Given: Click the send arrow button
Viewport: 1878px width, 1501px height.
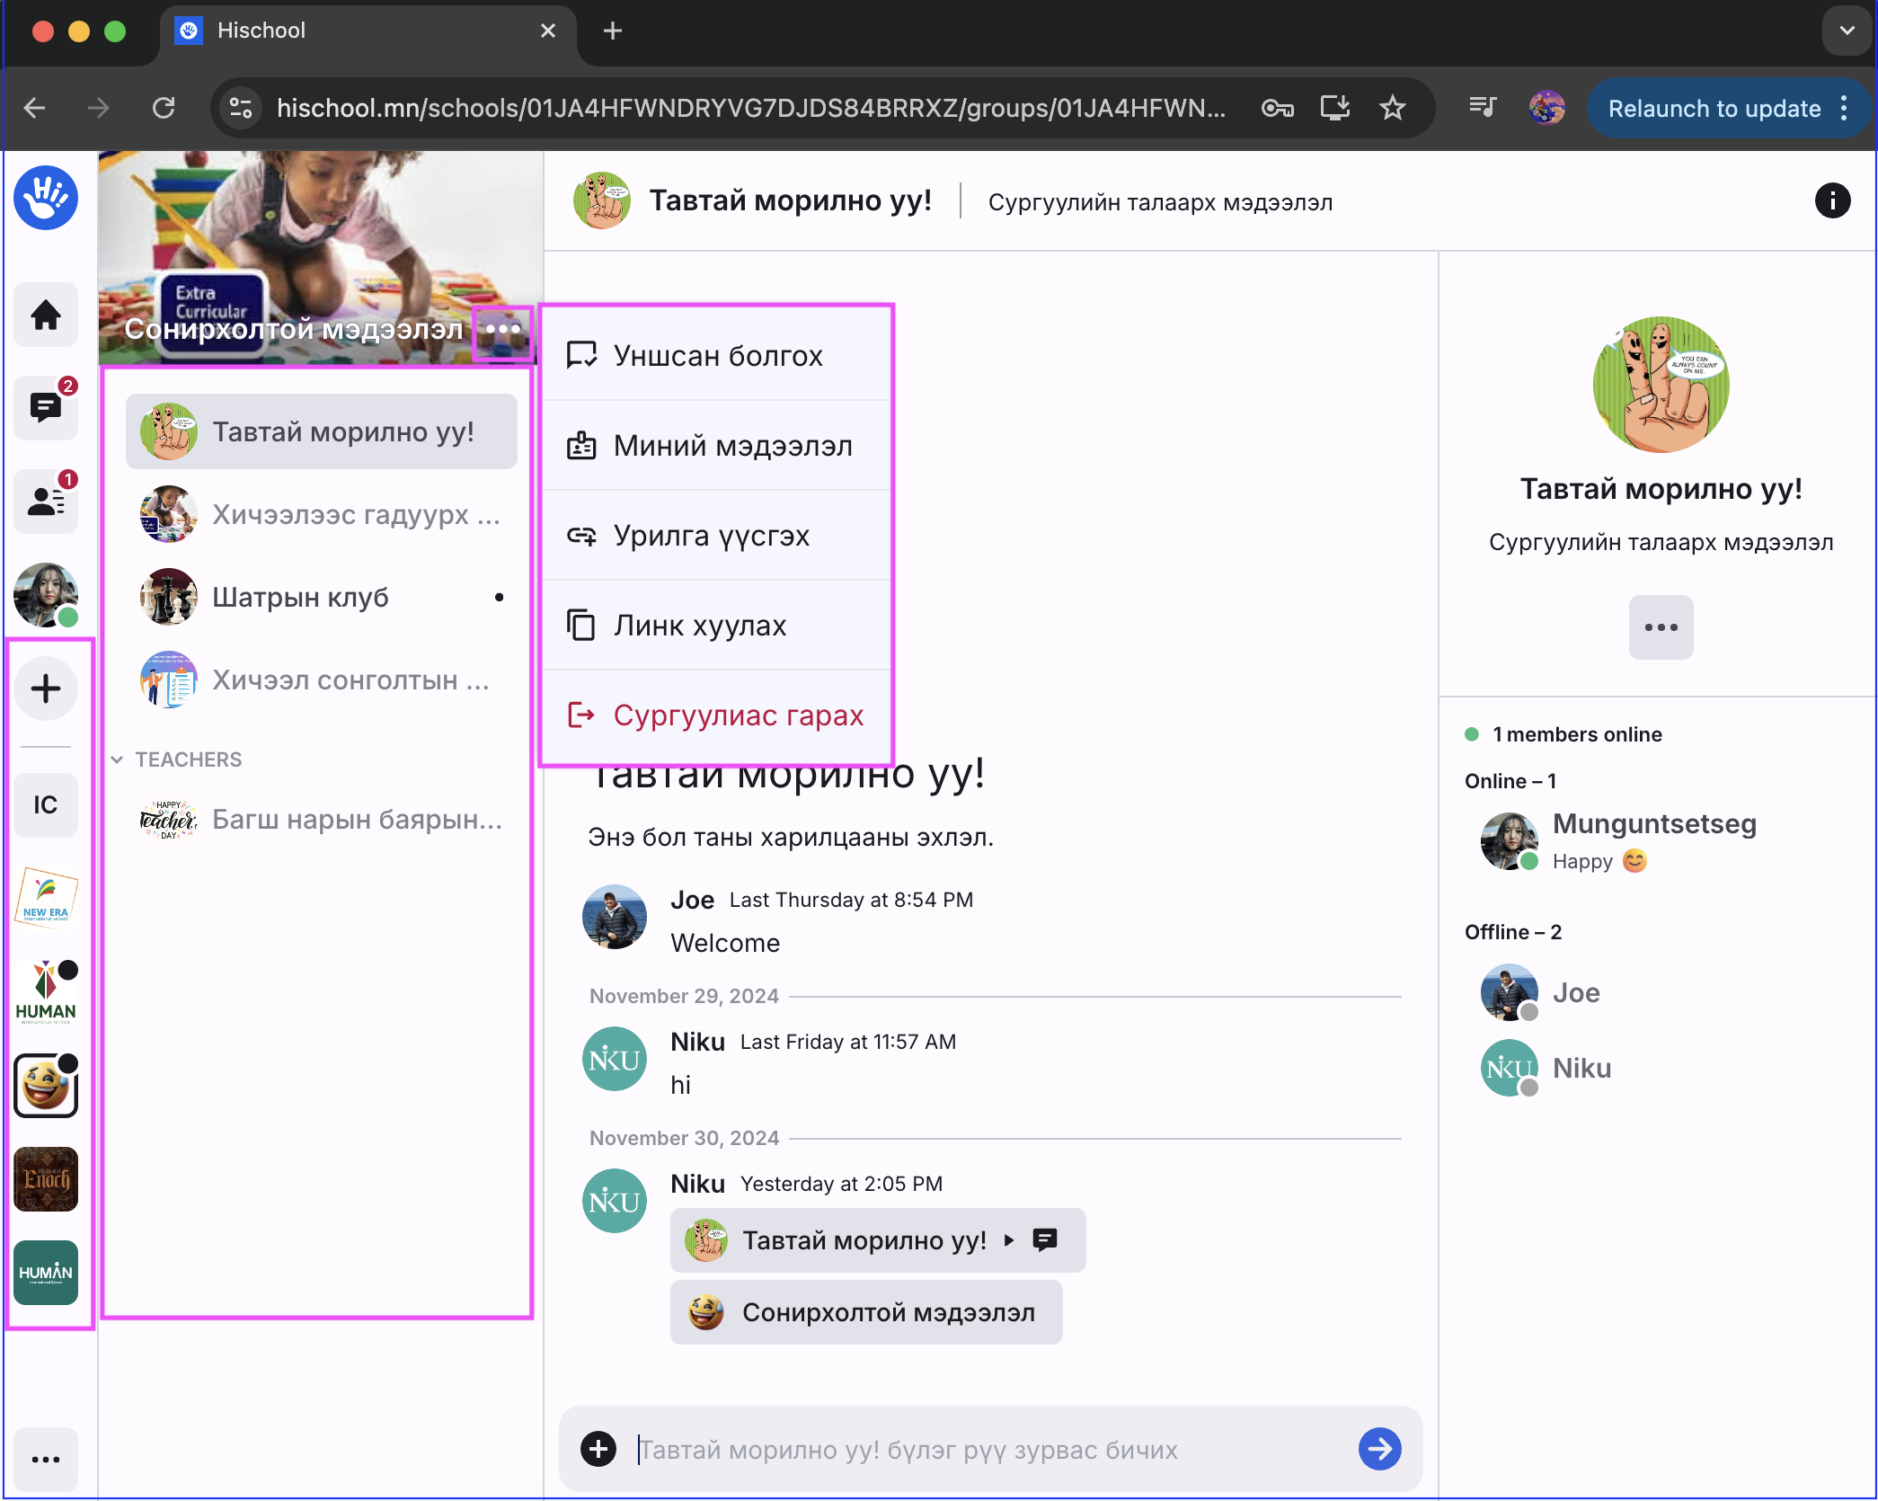Looking at the screenshot, I should pyautogui.click(x=1379, y=1449).
